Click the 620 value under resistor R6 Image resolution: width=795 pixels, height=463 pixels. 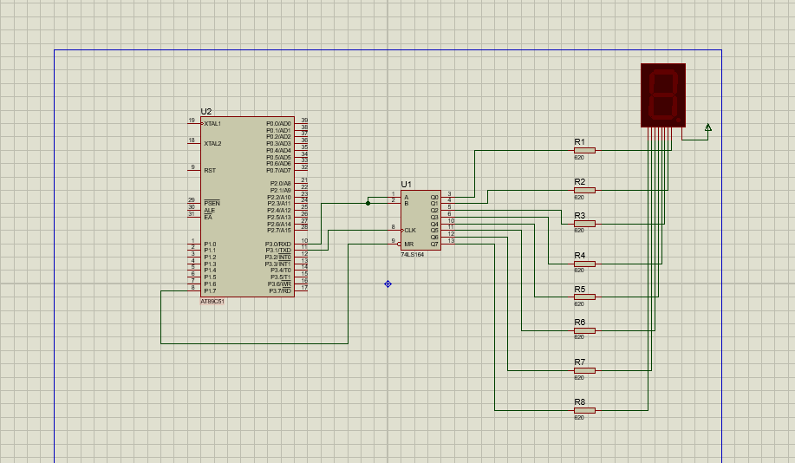[579, 337]
